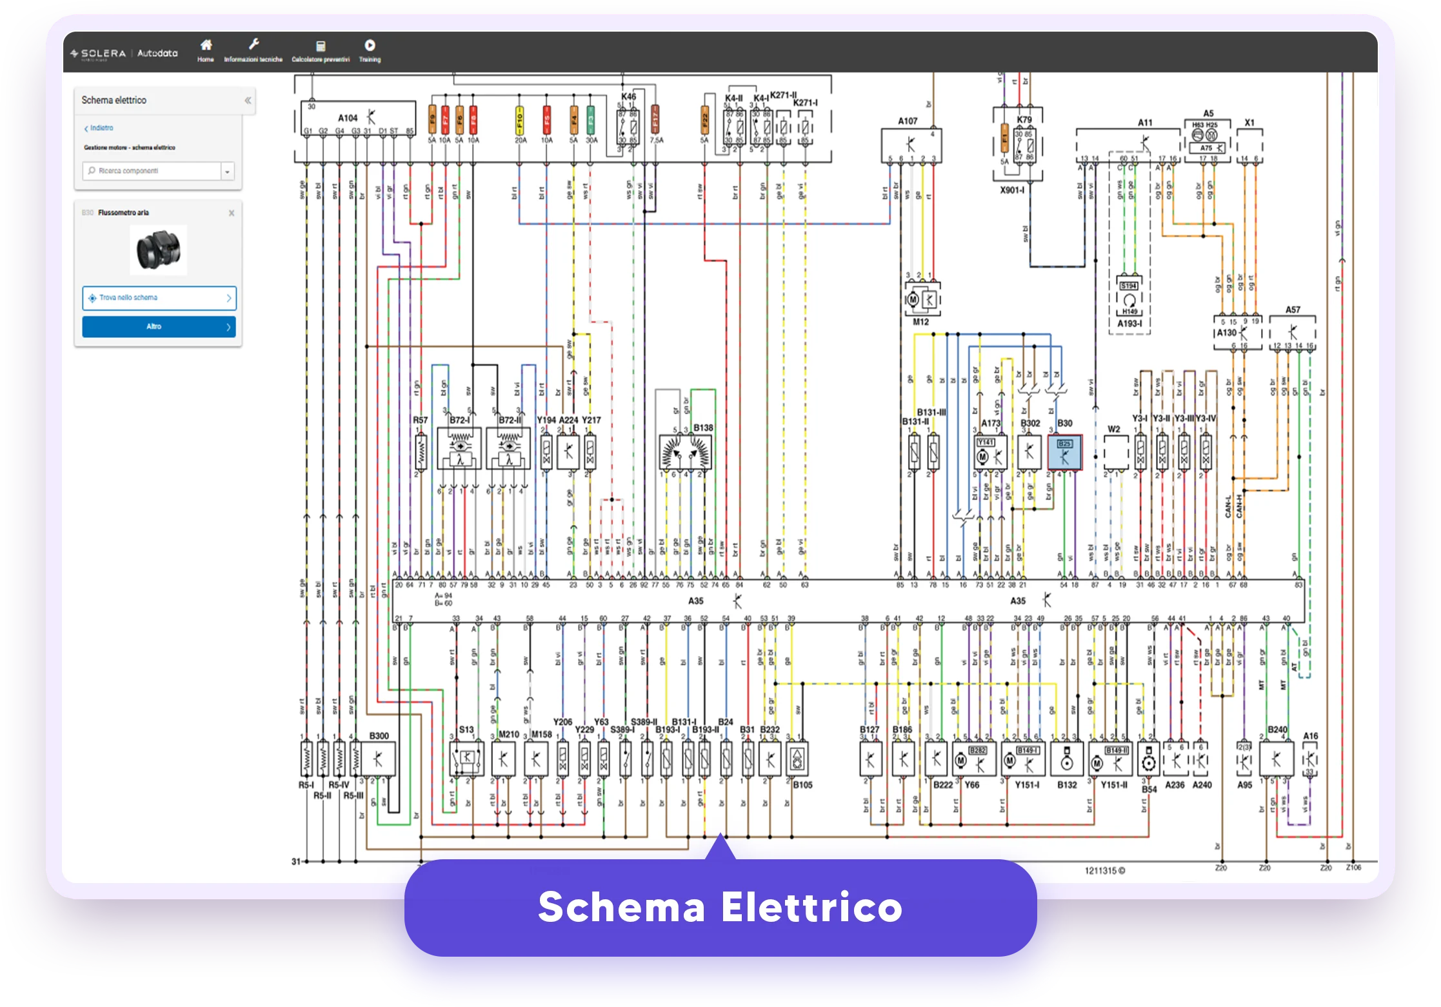
Task: Click the A95 component symbol
Action: coord(1244,759)
